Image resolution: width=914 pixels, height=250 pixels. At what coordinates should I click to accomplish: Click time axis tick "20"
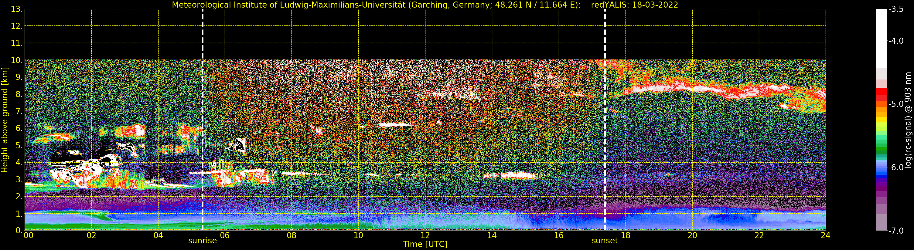tap(692, 235)
